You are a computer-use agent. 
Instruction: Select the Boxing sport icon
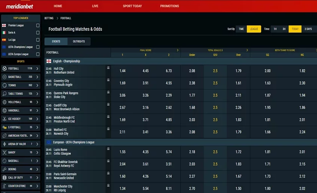tap(5, 169)
